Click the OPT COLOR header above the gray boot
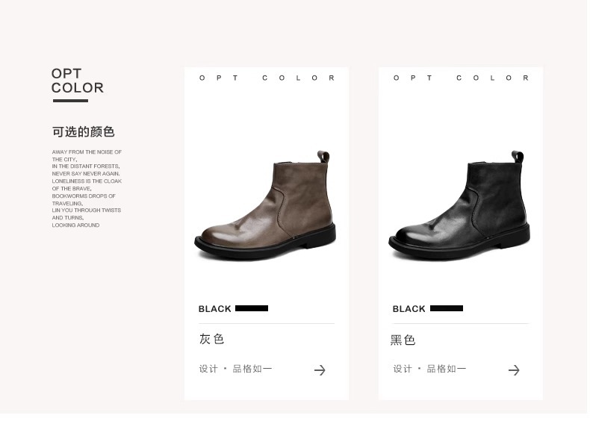The height and width of the screenshot is (421, 590). 268,78
